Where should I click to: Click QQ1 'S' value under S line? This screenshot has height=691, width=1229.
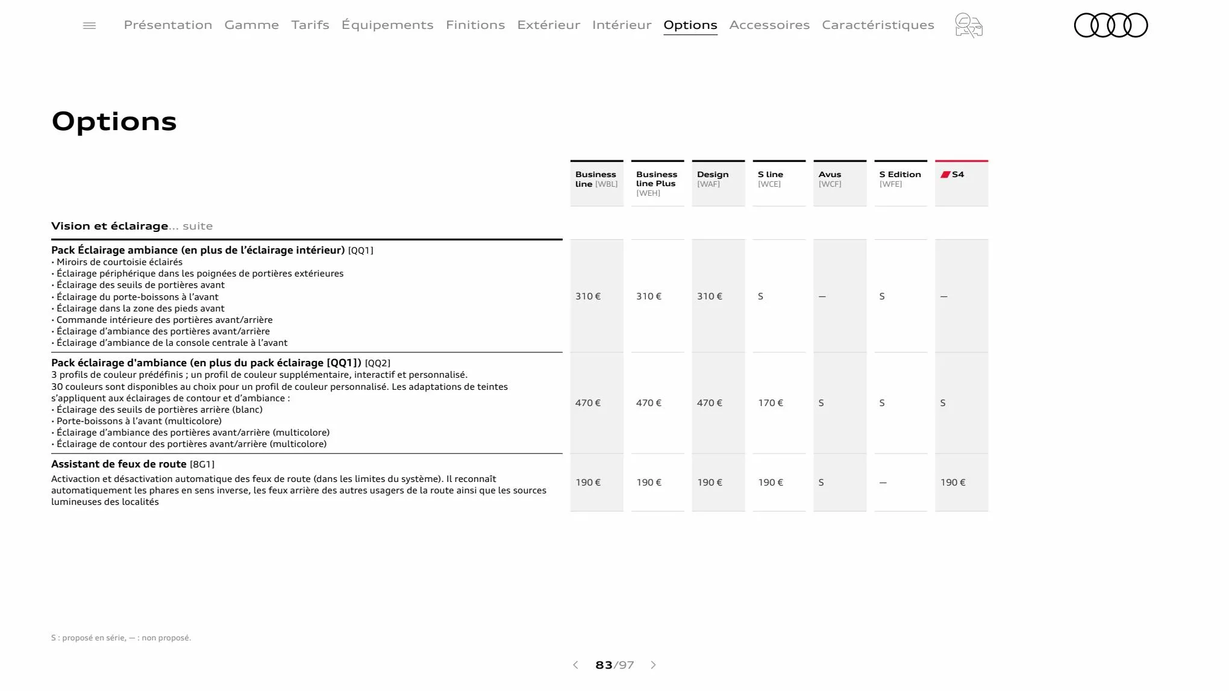(760, 296)
